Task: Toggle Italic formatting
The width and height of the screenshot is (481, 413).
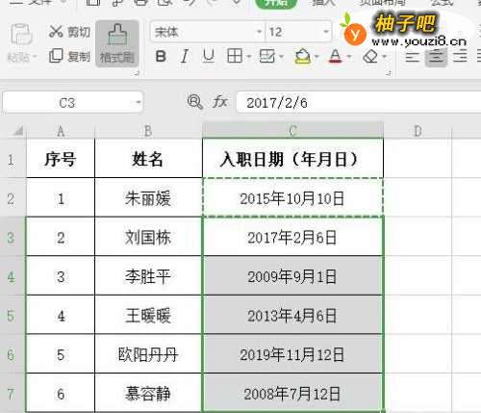Action: 185,57
